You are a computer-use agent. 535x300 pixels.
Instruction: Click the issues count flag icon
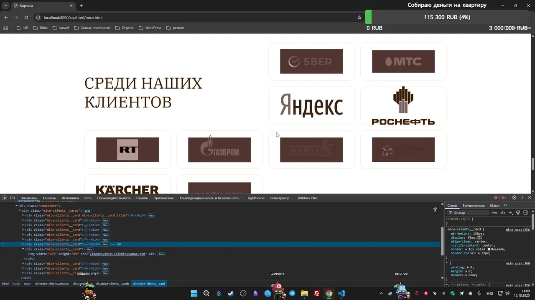504,198
